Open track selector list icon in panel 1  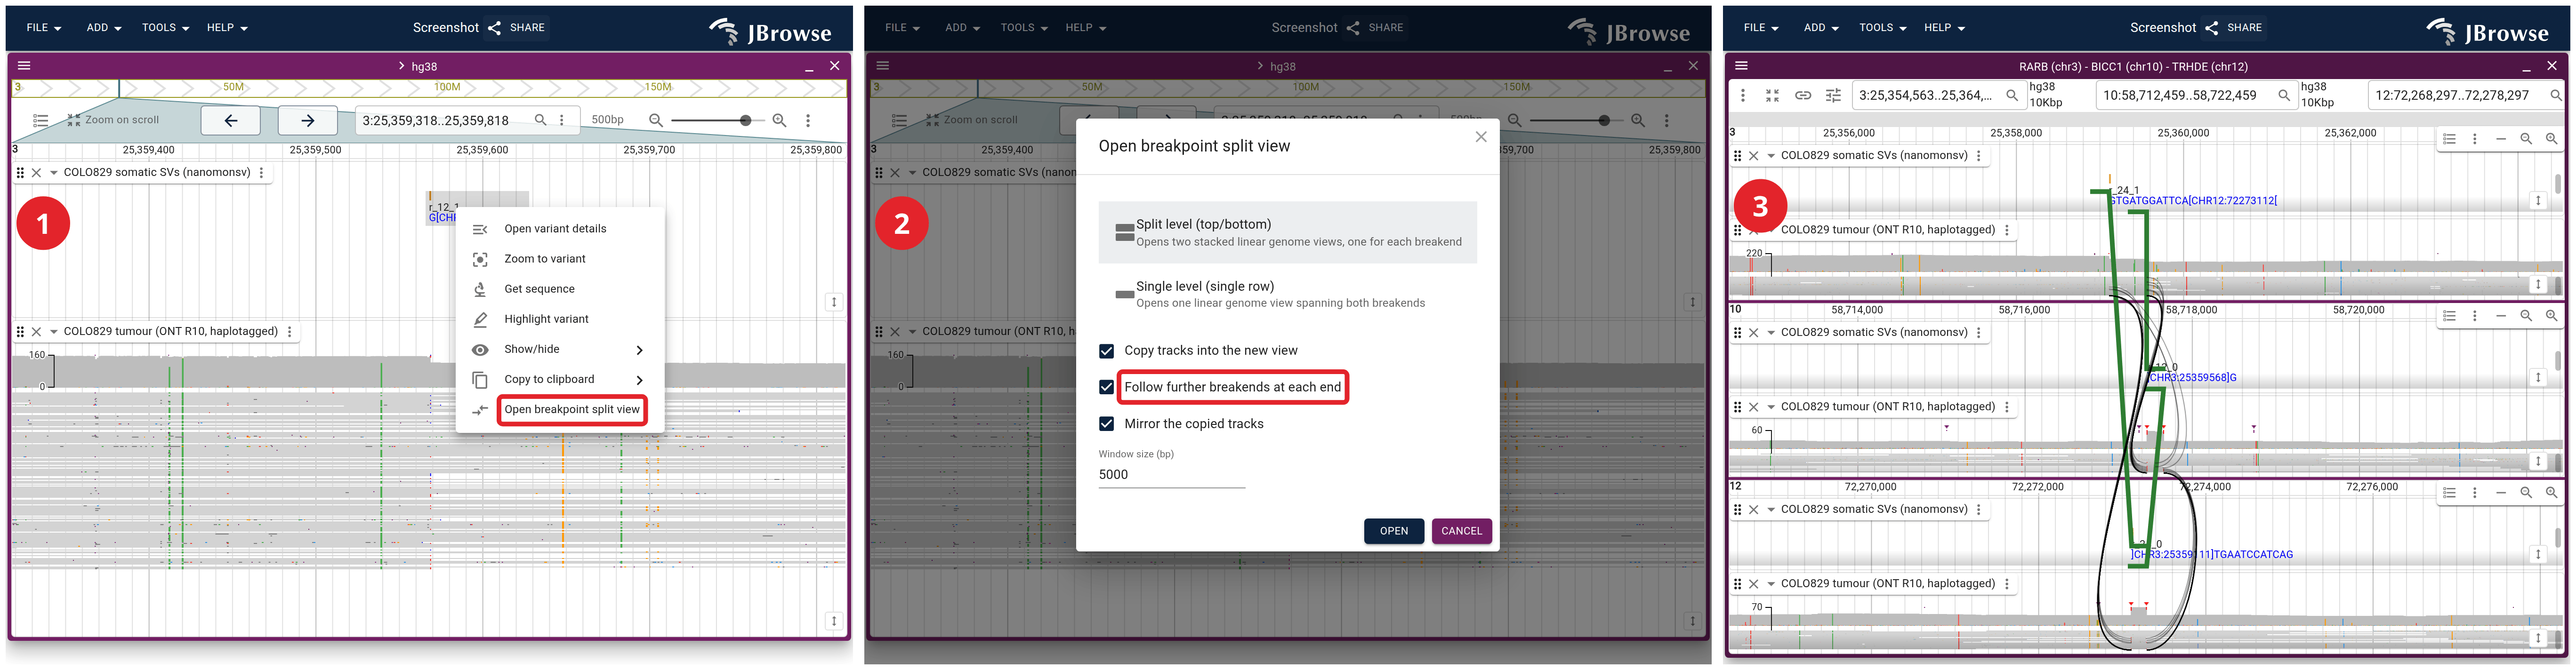click(x=40, y=120)
